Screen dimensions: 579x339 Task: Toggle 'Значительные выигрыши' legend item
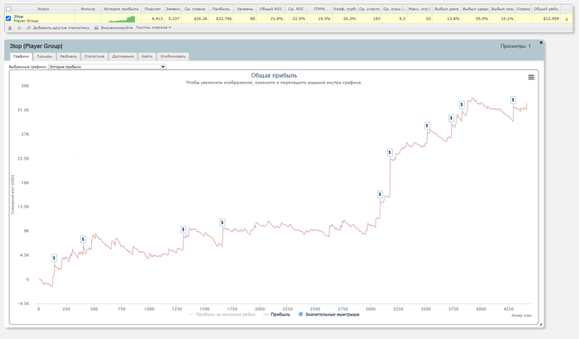click(x=328, y=315)
